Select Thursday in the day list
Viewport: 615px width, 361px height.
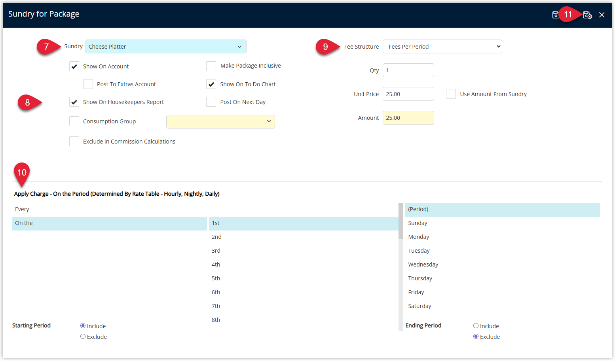[502, 279]
